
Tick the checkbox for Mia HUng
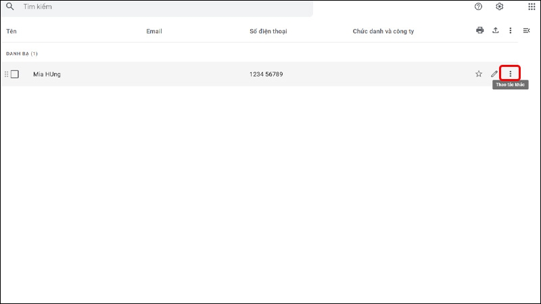[x=14, y=74]
